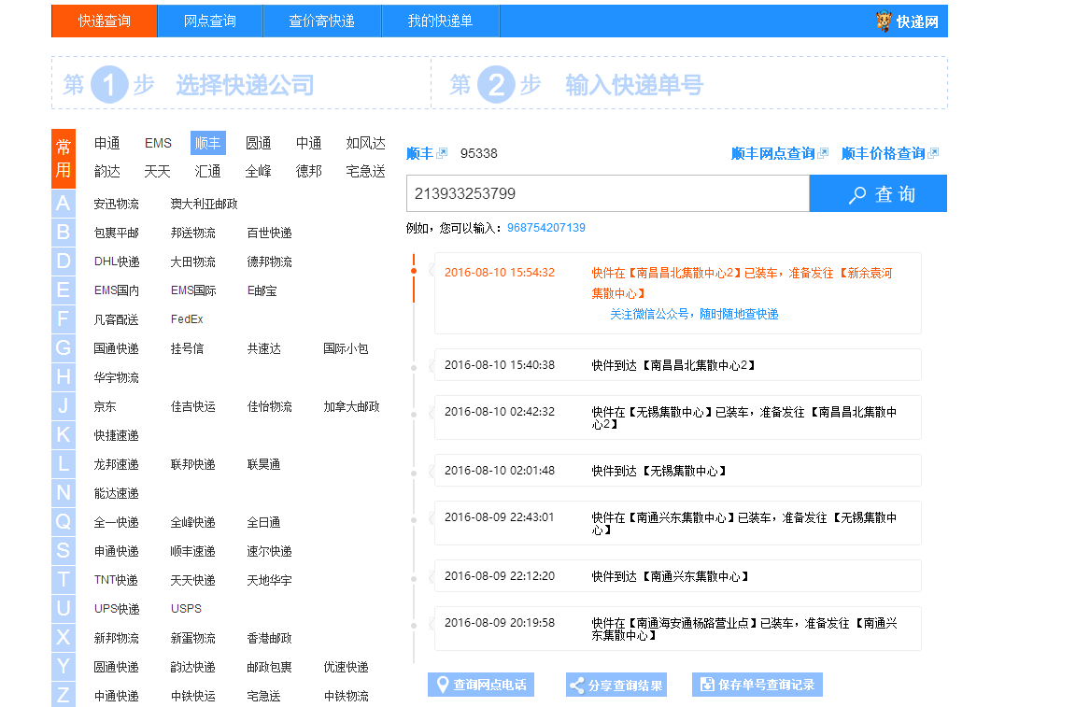
Task: Jump to letter N in the courier index
Action: click(x=64, y=493)
